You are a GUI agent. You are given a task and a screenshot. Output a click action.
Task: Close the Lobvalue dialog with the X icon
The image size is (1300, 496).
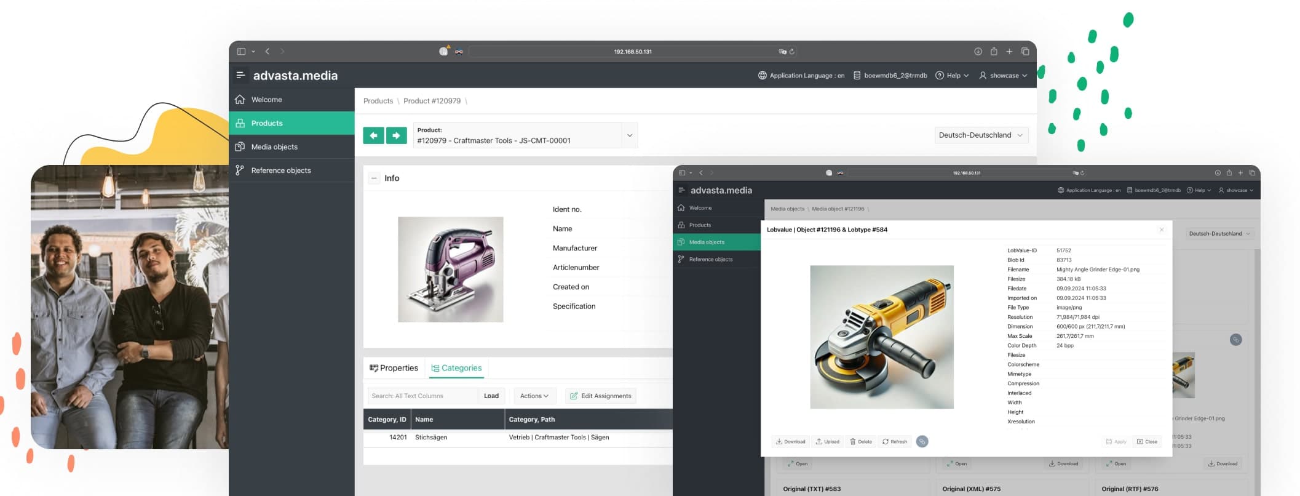pos(1162,230)
